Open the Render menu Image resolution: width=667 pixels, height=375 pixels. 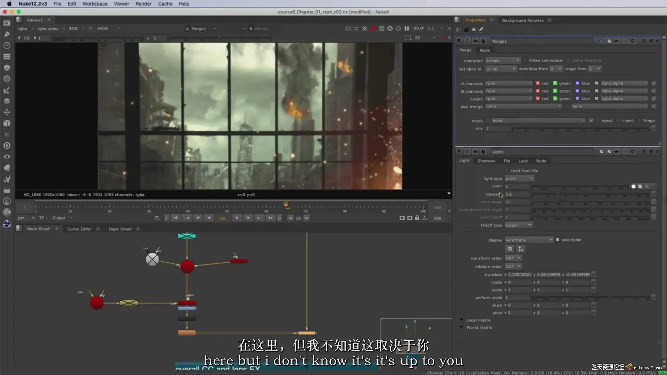click(143, 4)
